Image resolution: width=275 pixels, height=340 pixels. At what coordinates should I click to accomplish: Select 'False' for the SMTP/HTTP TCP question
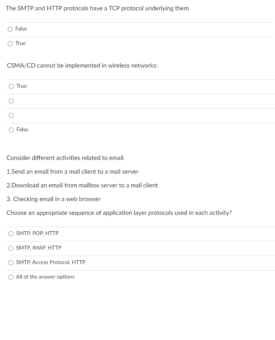10,29
